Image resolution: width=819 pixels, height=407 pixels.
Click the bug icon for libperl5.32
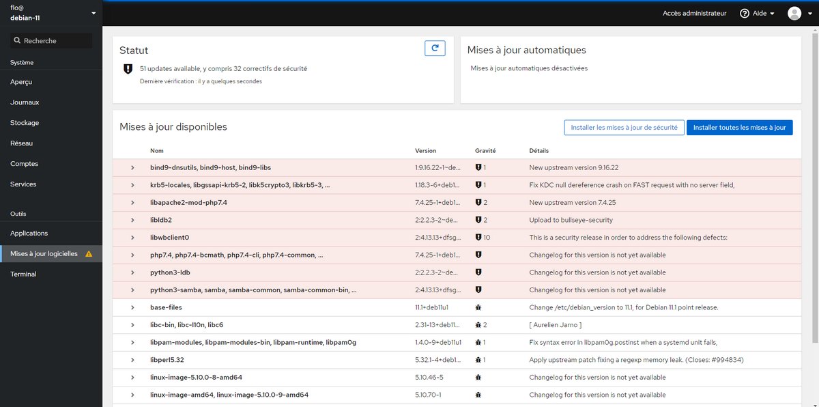[x=478, y=360]
